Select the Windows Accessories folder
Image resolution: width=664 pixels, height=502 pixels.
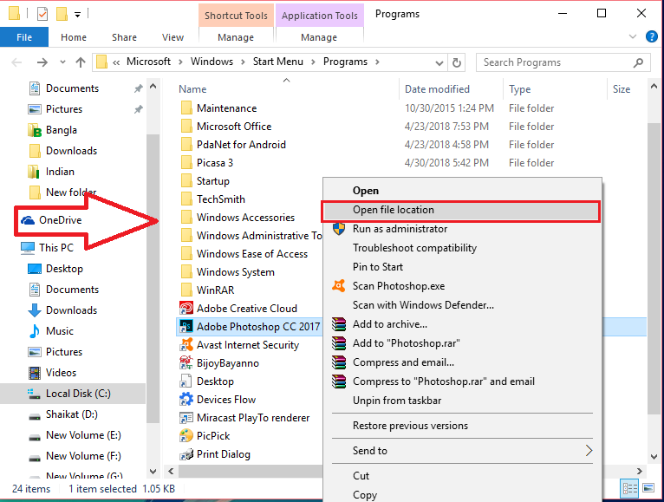(245, 218)
